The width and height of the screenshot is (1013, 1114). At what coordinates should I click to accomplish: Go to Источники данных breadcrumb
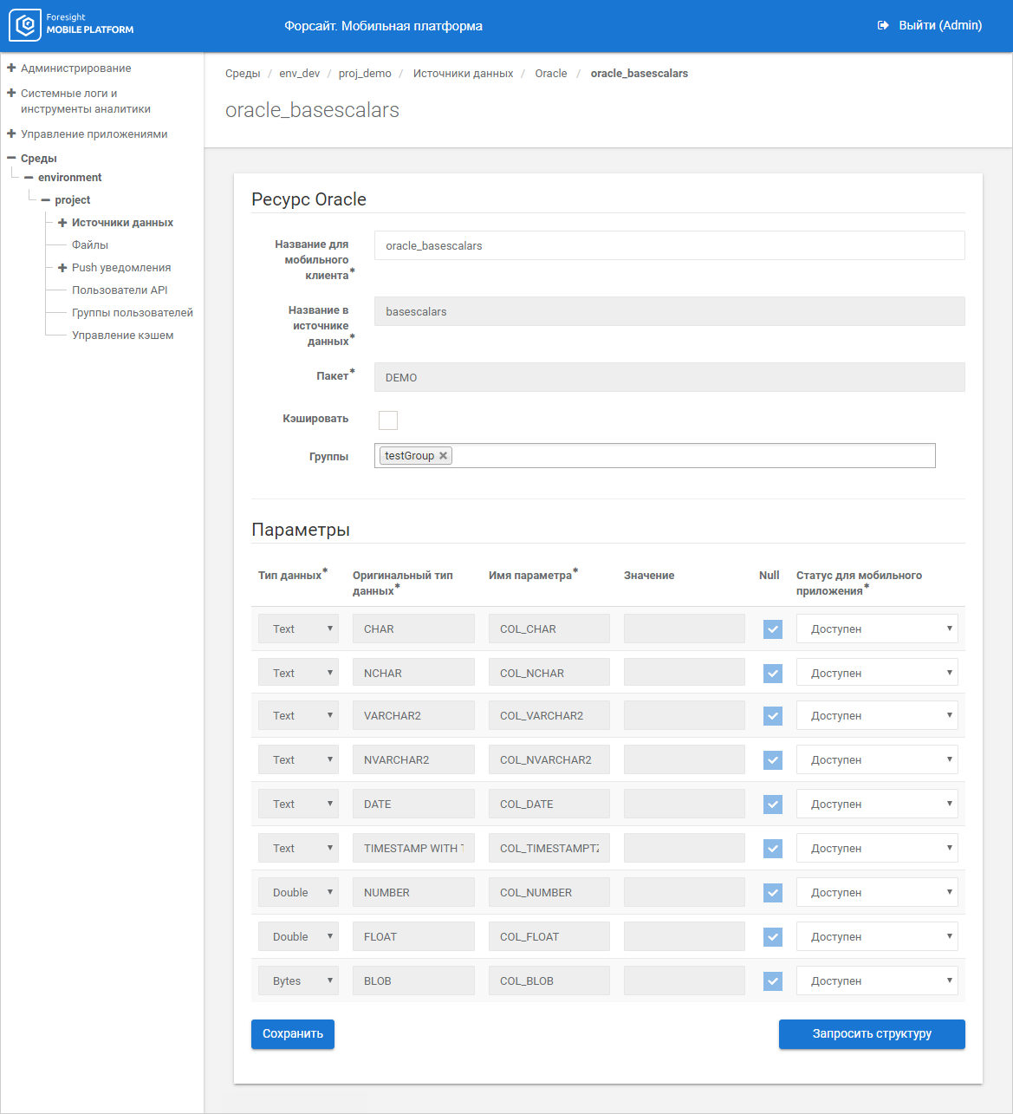pos(463,74)
